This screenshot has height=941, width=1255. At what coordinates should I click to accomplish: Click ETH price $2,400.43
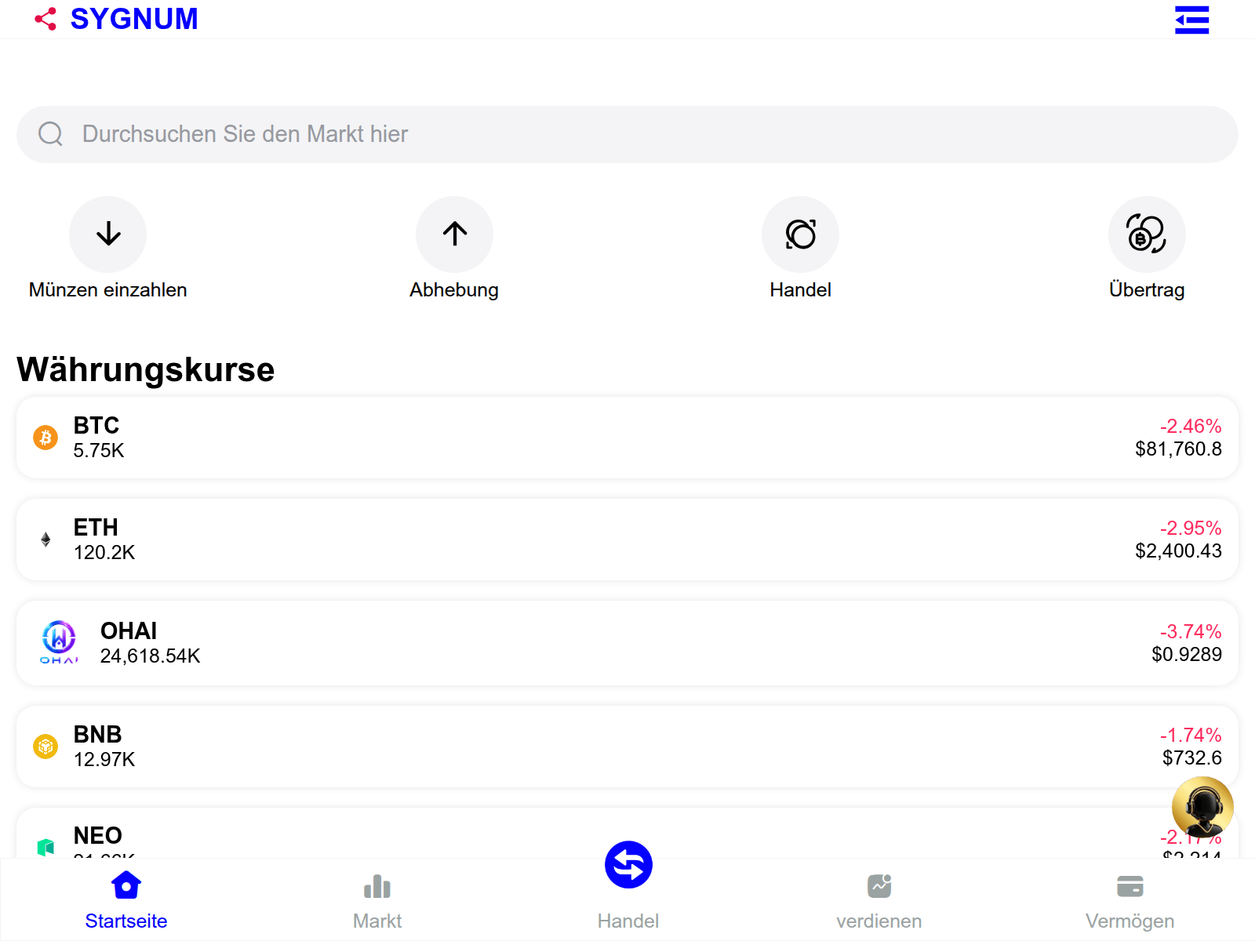[1178, 551]
